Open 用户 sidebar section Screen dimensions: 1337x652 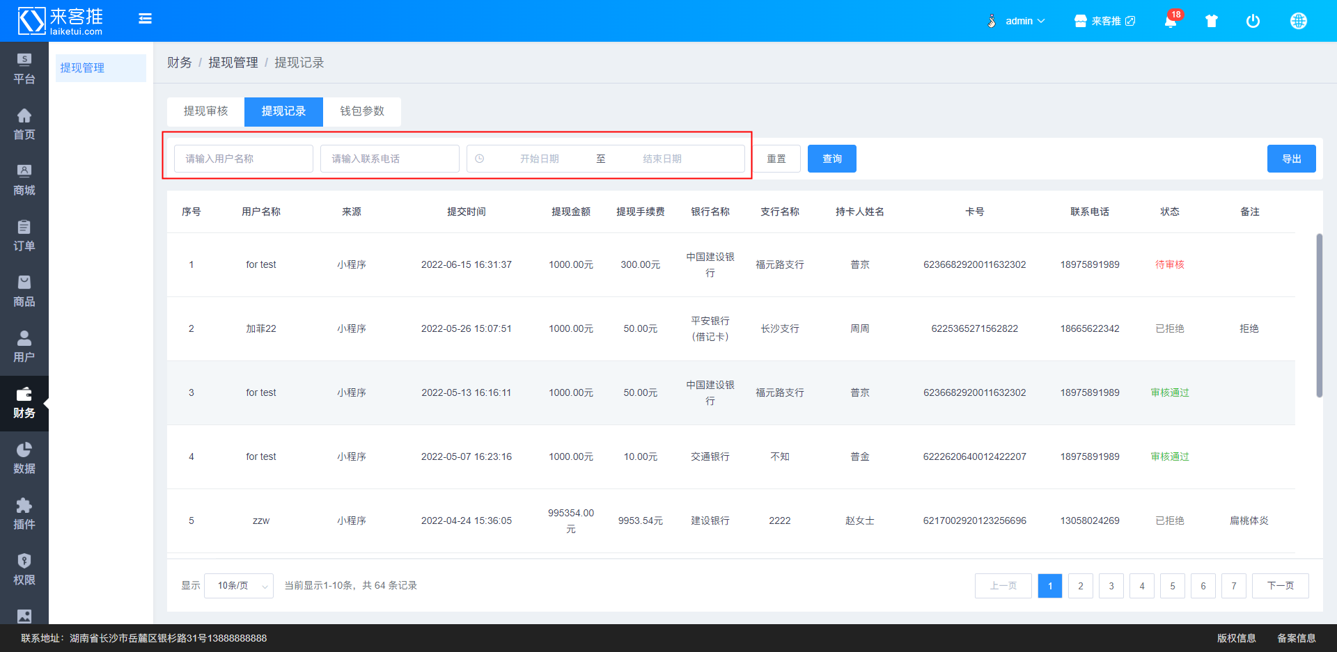(24, 348)
